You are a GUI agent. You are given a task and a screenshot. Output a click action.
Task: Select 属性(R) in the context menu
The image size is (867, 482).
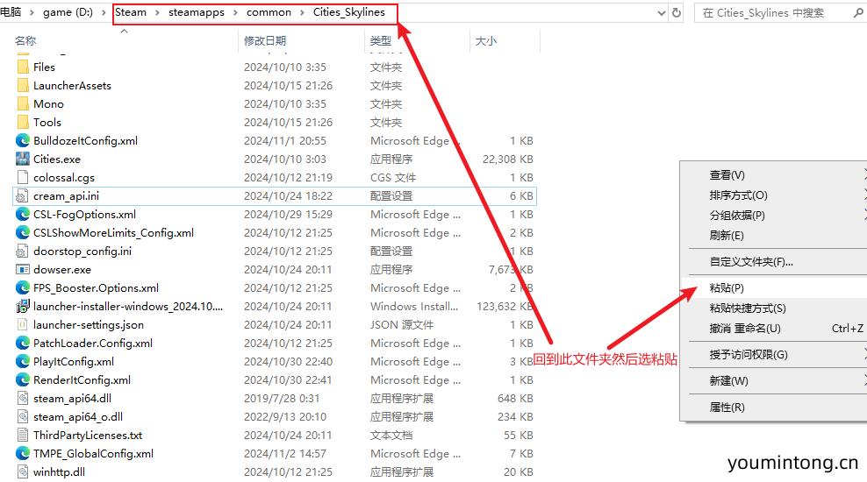pos(774,408)
